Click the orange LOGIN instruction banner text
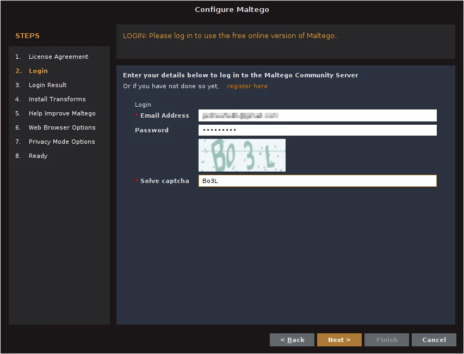 click(x=230, y=36)
